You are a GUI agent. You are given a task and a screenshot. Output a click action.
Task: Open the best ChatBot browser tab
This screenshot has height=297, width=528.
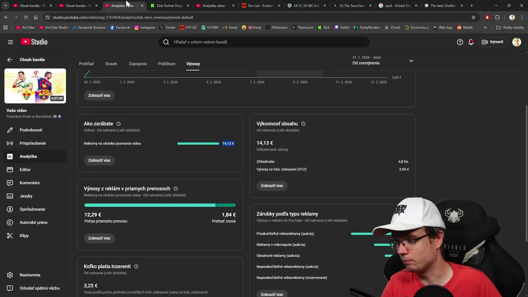click(x=442, y=6)
